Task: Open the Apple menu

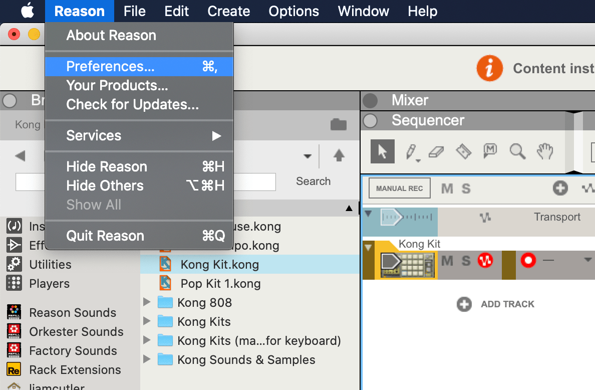Action: pyautogui.click(x=28, y=11)
